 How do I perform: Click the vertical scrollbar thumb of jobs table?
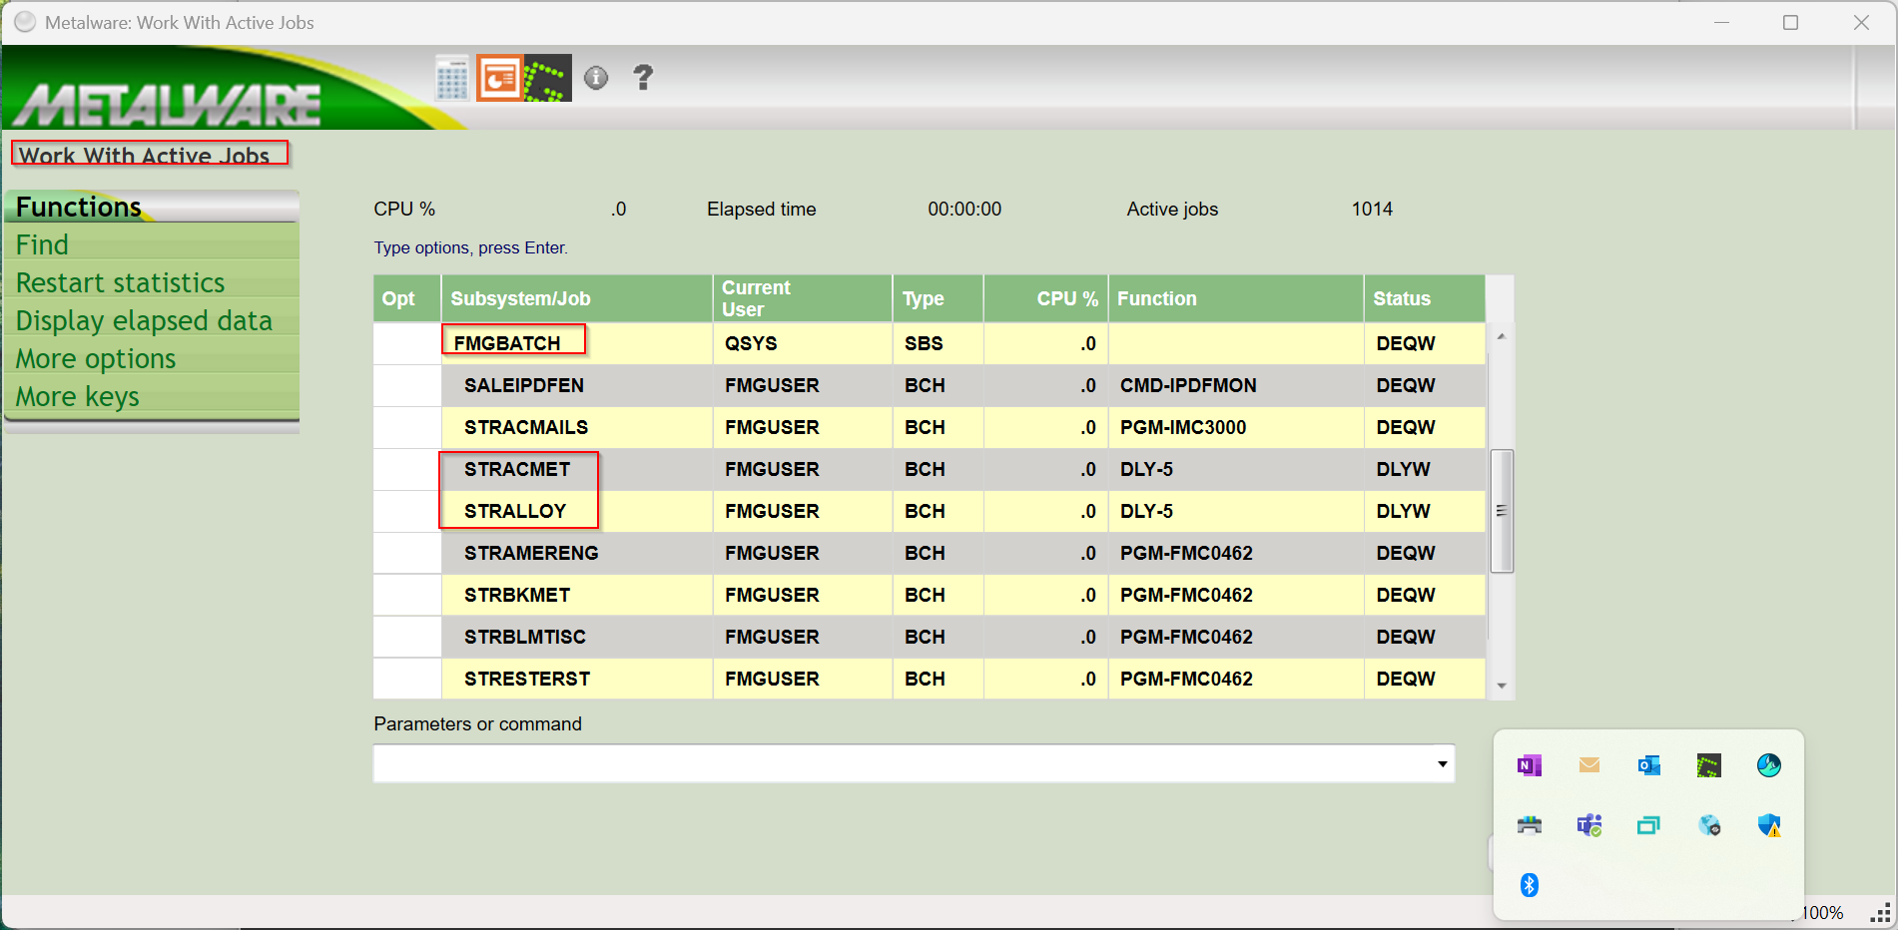(x=1501, y=511)
